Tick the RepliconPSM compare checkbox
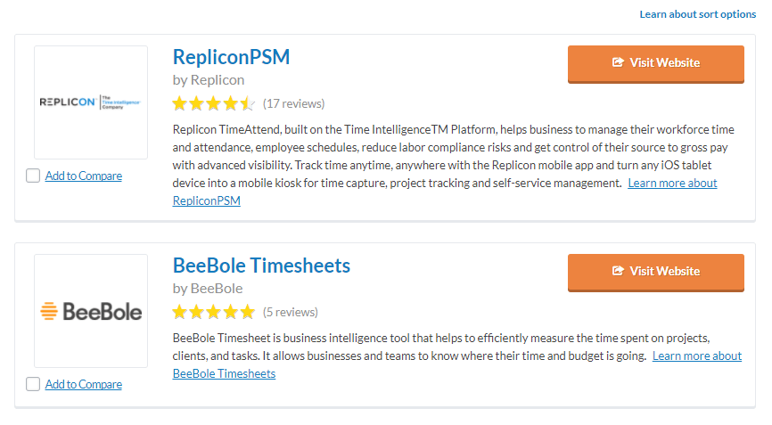This screenshot has height=425, width=772. tap(33, 176)
